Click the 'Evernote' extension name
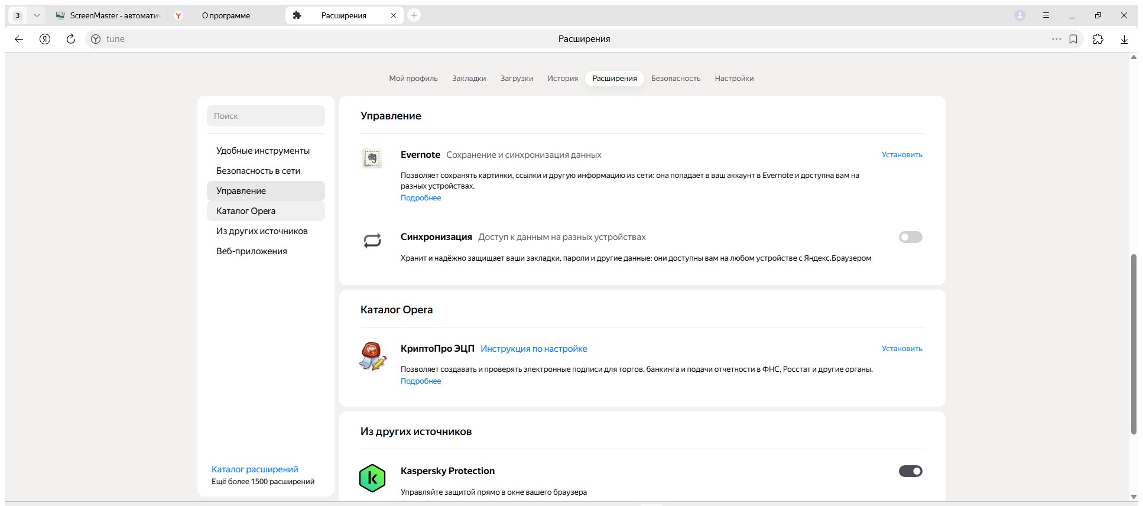Viewport: 1143px width, 506px height. coord(420,155)
